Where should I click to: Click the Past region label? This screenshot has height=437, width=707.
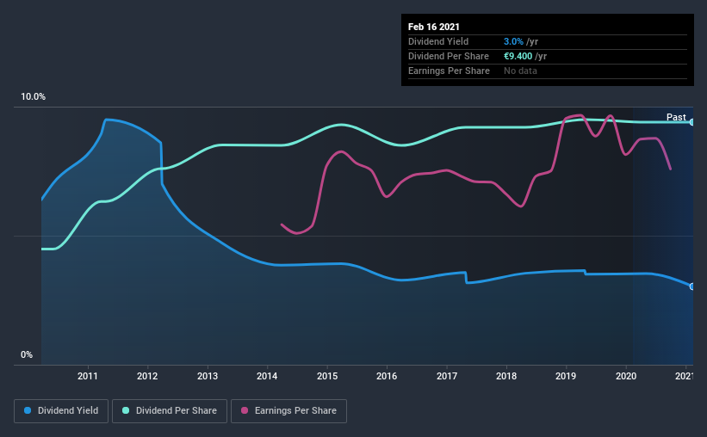click(x=676, y=117)
